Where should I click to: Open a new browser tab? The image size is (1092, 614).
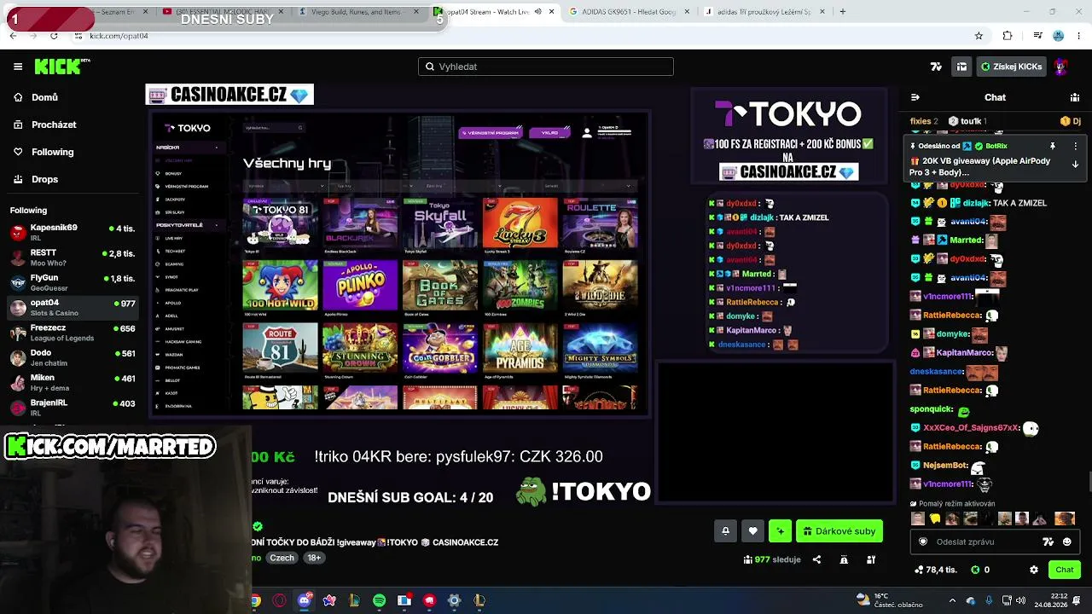pyautogui.click(x=842, y=12)
